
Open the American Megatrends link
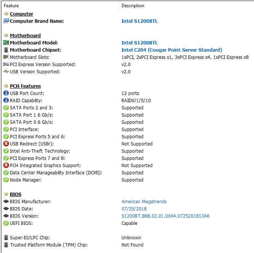coord(144,201)
